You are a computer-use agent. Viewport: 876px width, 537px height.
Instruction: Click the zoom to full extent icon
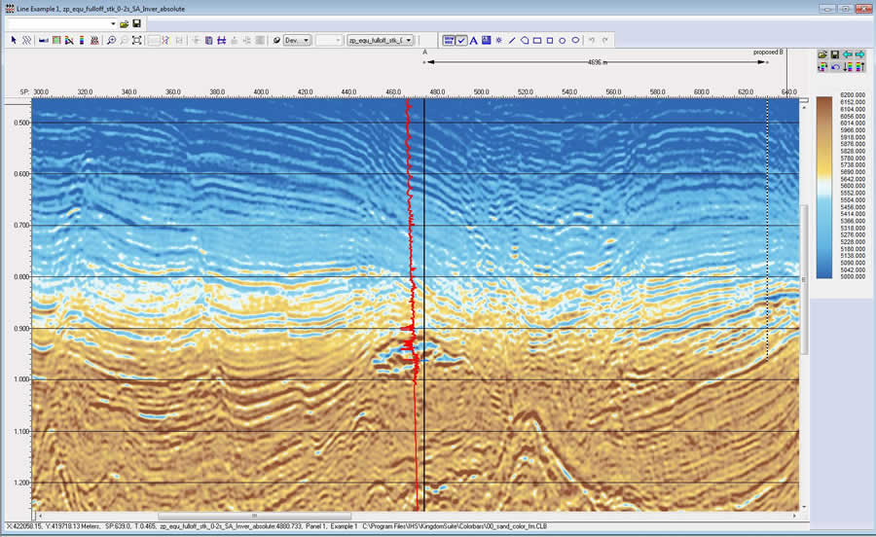(137, 40)
